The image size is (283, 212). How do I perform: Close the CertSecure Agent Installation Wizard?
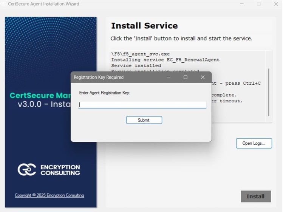pos(276,4)
